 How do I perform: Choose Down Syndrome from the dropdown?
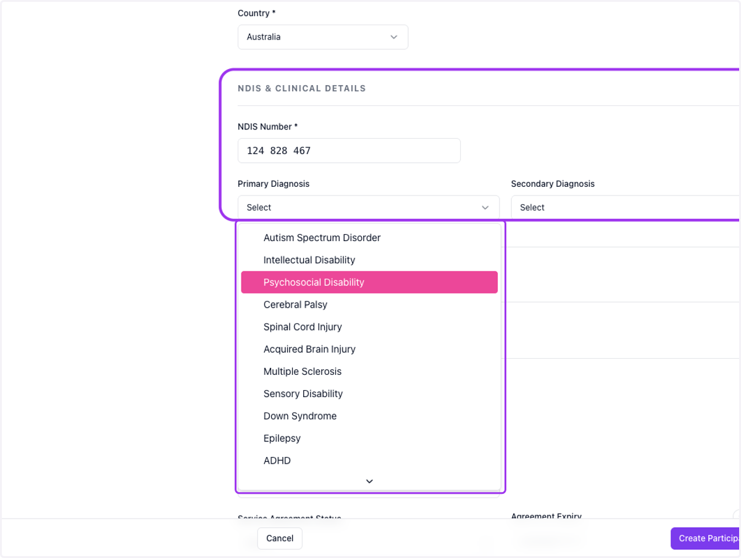(369, 416)
